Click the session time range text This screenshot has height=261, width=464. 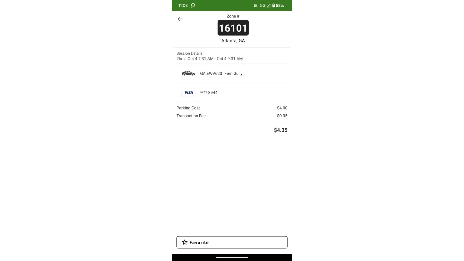point(210,59)
